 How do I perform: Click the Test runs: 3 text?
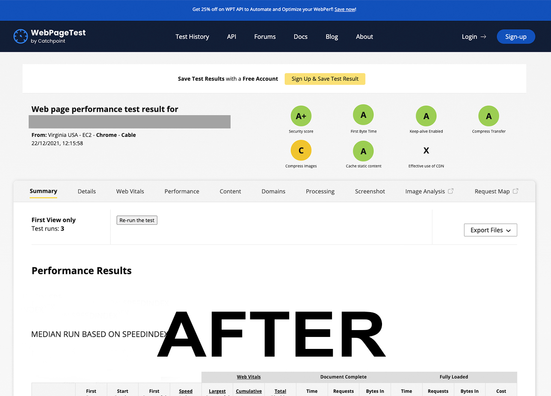pos(48,229)
